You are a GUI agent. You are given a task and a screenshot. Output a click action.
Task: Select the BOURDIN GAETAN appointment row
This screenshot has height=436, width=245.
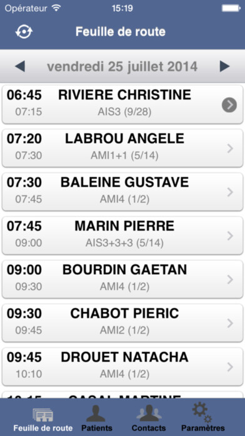(122, 279)
